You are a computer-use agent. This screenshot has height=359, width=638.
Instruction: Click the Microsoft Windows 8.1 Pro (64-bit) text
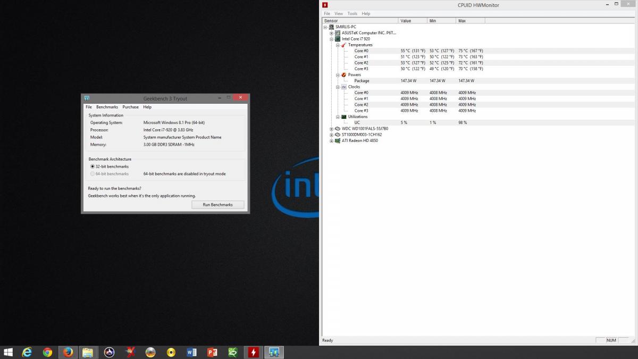coord(174,122)
